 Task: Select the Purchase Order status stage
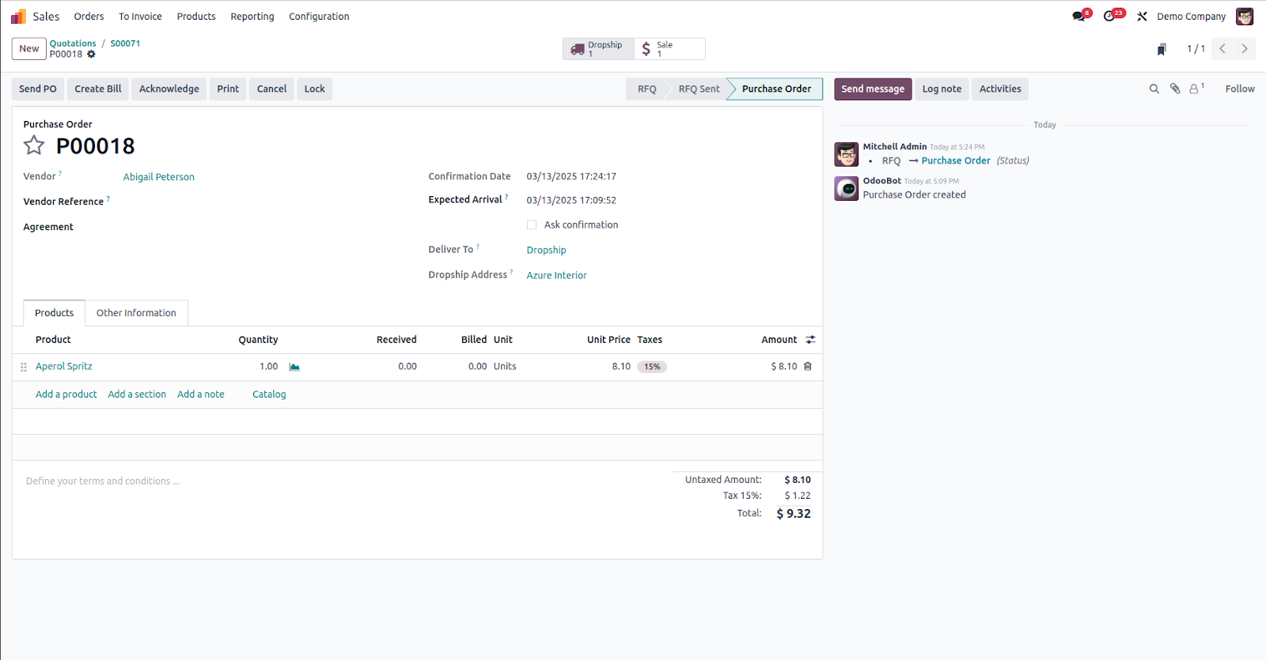tap(776, 89)
